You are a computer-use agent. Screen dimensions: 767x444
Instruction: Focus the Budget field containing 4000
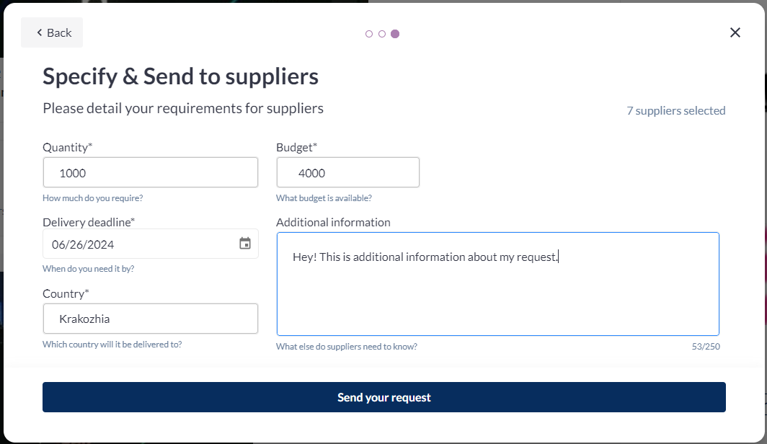click(347, 173)
